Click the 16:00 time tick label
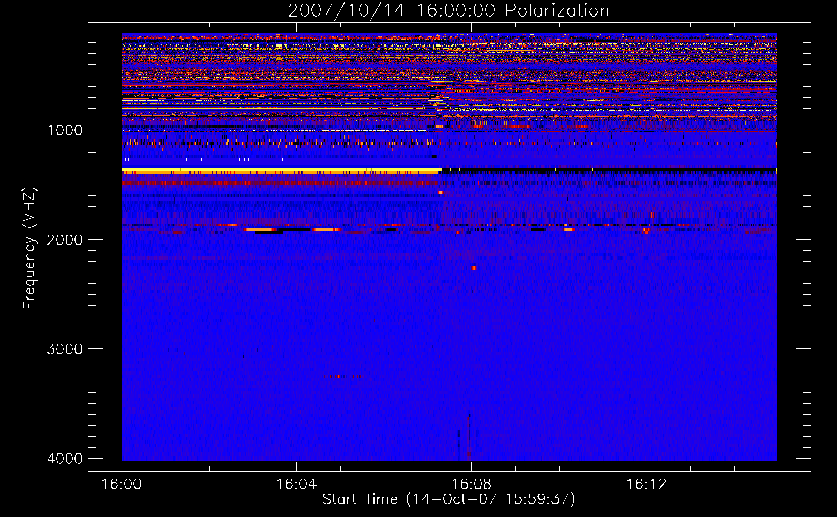Viewport: 837px width, 517px height. pos(122,484)
